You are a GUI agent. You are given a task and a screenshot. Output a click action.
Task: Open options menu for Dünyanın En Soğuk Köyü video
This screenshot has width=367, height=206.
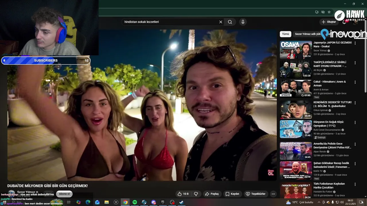coord(355,122)
